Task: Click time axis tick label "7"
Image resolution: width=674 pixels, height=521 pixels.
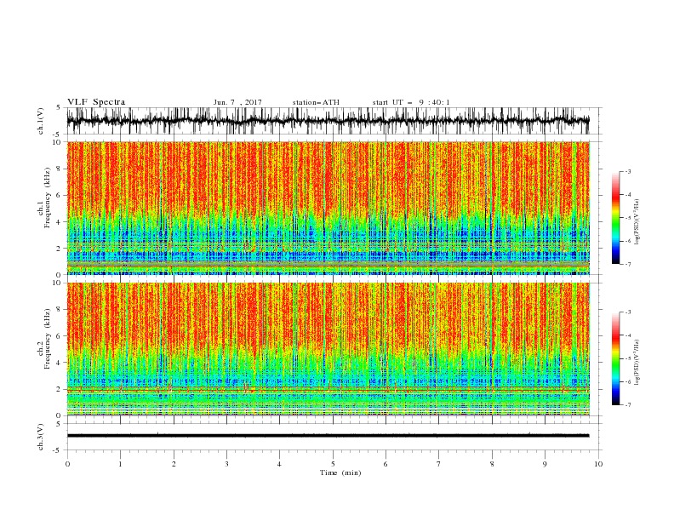Action: click(439, 464)
